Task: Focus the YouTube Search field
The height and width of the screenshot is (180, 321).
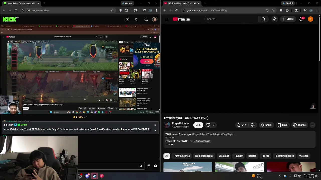Action: click(231, 19)
